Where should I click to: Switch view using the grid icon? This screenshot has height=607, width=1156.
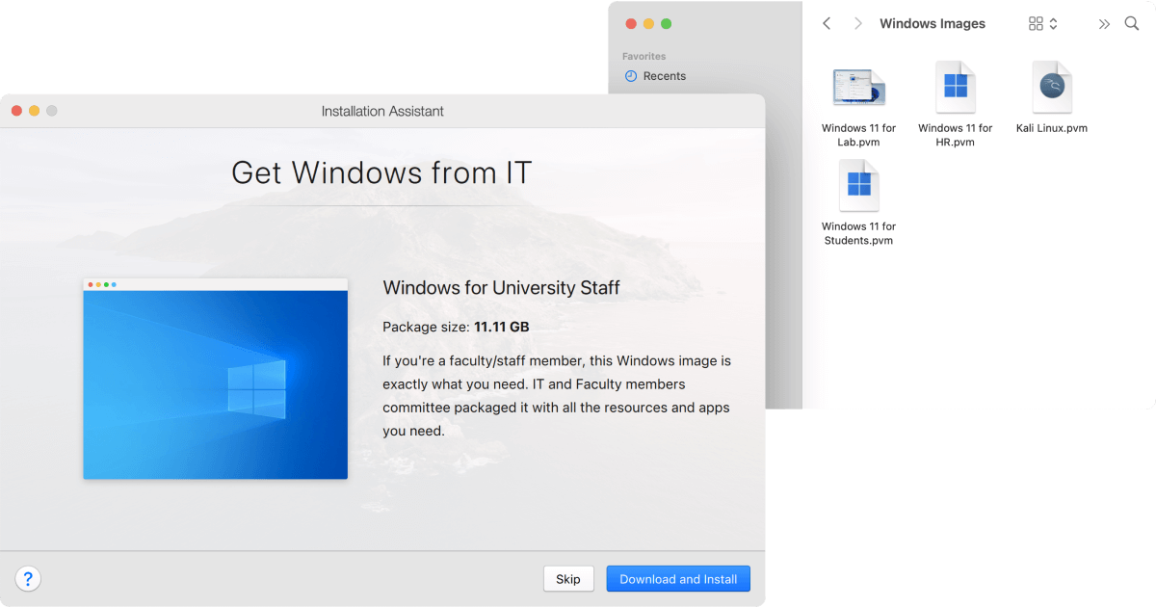[1035, 23]
